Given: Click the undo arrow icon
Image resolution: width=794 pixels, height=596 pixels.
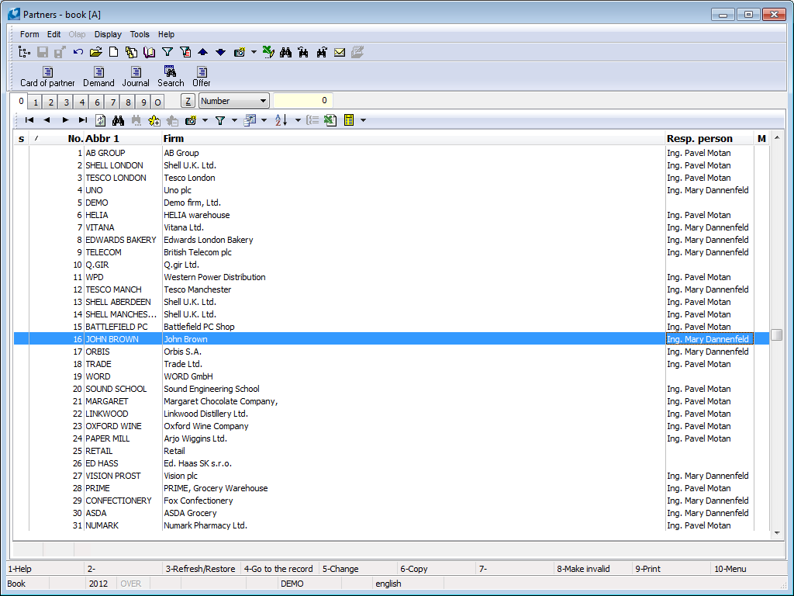Looking at the screenshot, I should 78,52.
